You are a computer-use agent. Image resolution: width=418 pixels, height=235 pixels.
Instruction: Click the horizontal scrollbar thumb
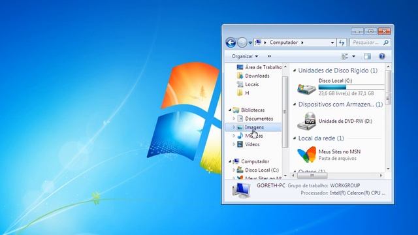click(x=312, y=176)
